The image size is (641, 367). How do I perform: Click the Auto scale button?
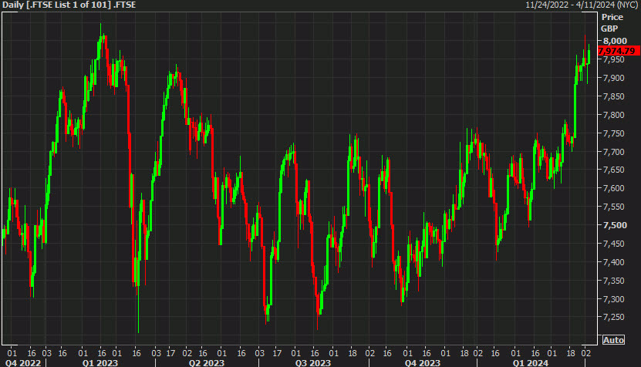point(613,339)
